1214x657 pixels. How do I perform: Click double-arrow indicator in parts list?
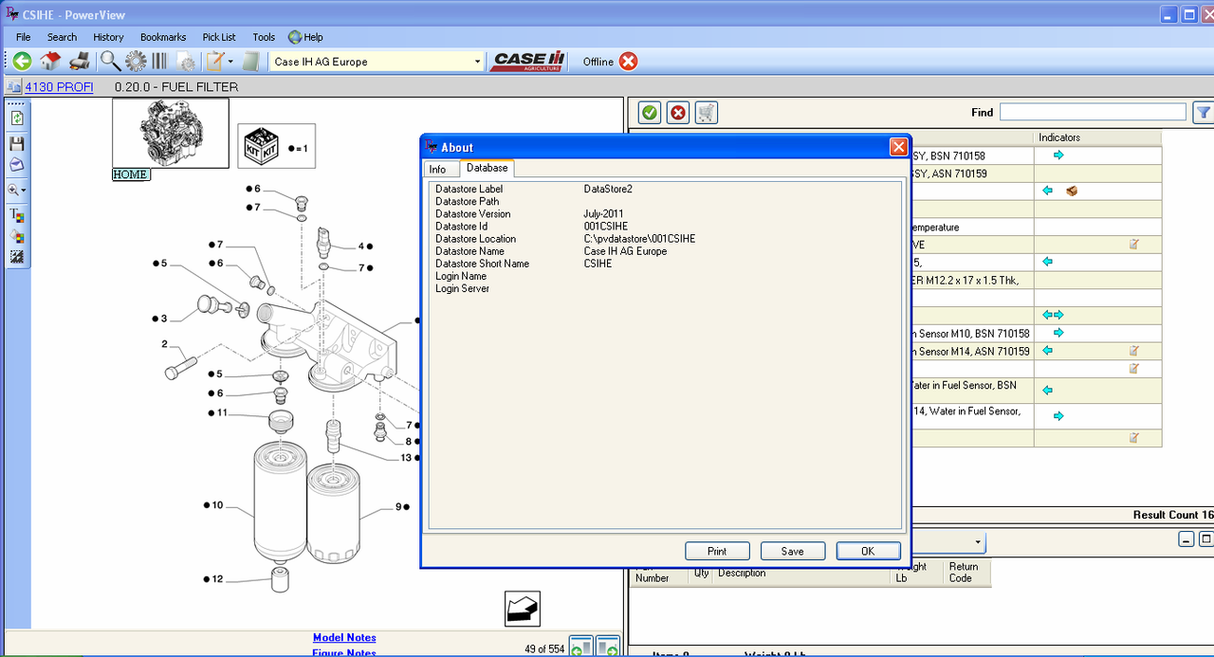1053,315
